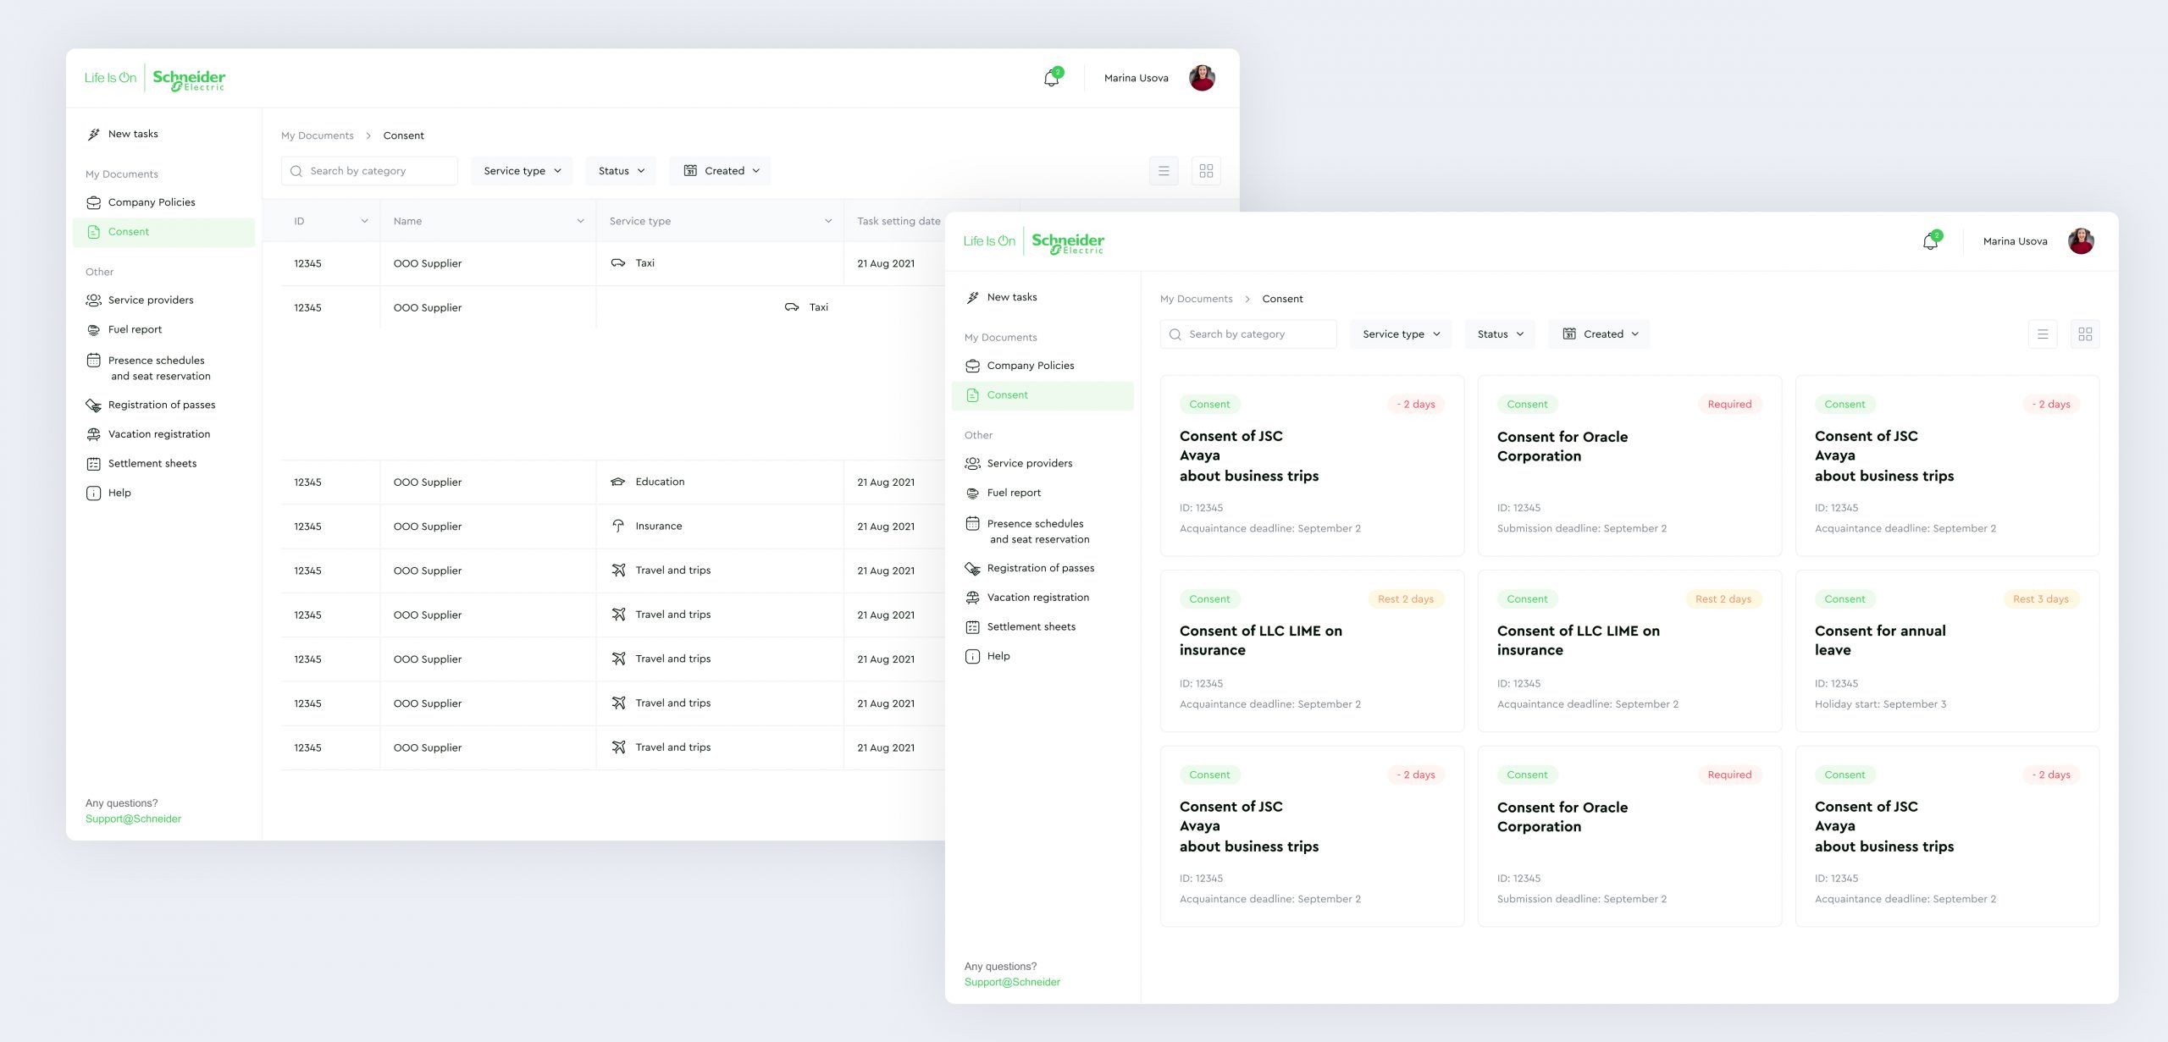Image resolution: width=2168 pixels, height=1042 pixels.
Task: Open Fuel report in front window sidebar
Action: point(1014,493)
